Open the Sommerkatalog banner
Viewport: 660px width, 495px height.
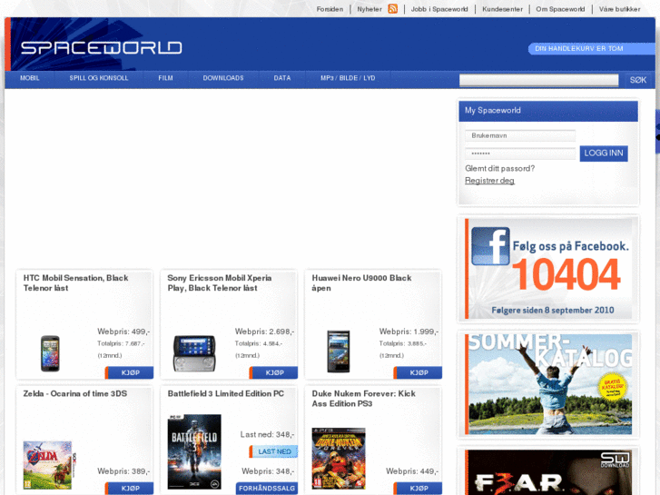pyautogui.click(x=548, y=384)
